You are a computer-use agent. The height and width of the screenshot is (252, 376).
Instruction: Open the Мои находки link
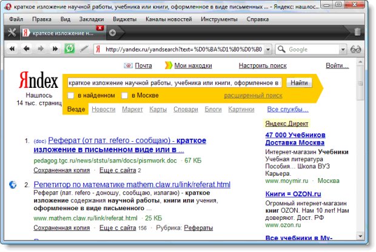193,65
